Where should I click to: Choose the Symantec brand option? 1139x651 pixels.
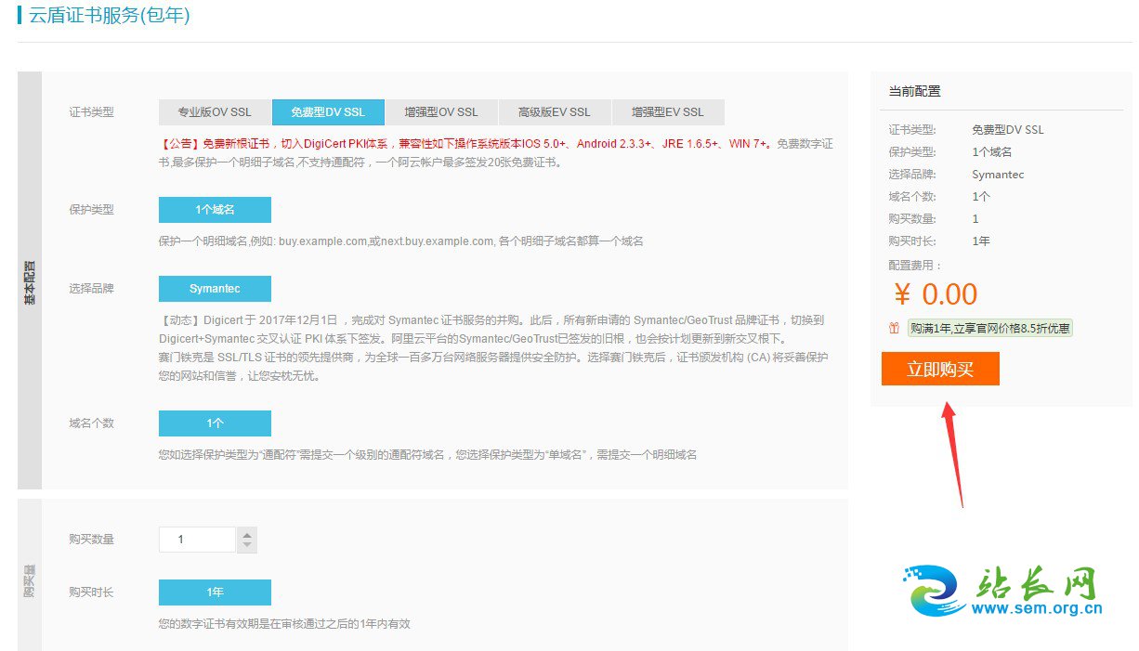(x=215, y=289)
